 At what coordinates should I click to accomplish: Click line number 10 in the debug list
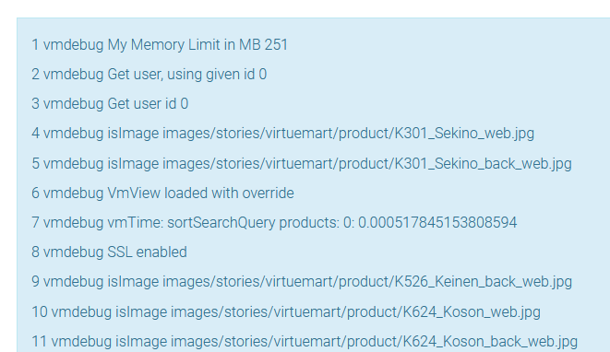click(x=40, y=312)
